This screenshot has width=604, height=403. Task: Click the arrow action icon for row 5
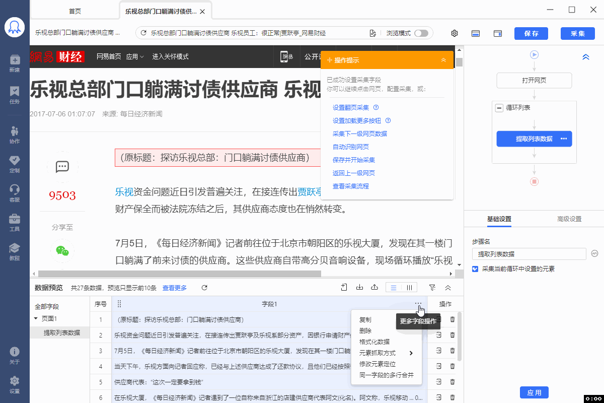(x=439, y=382)
